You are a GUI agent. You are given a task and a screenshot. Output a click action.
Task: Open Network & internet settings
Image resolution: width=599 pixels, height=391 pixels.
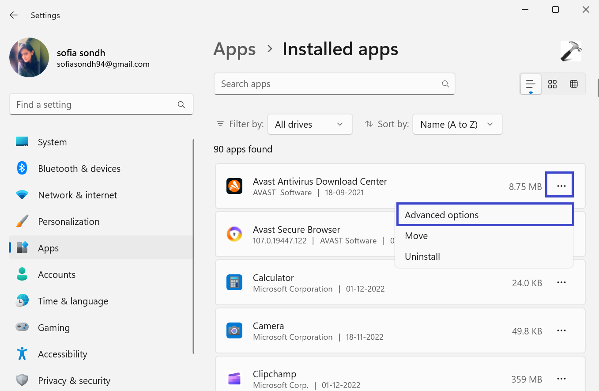point(78,195)
